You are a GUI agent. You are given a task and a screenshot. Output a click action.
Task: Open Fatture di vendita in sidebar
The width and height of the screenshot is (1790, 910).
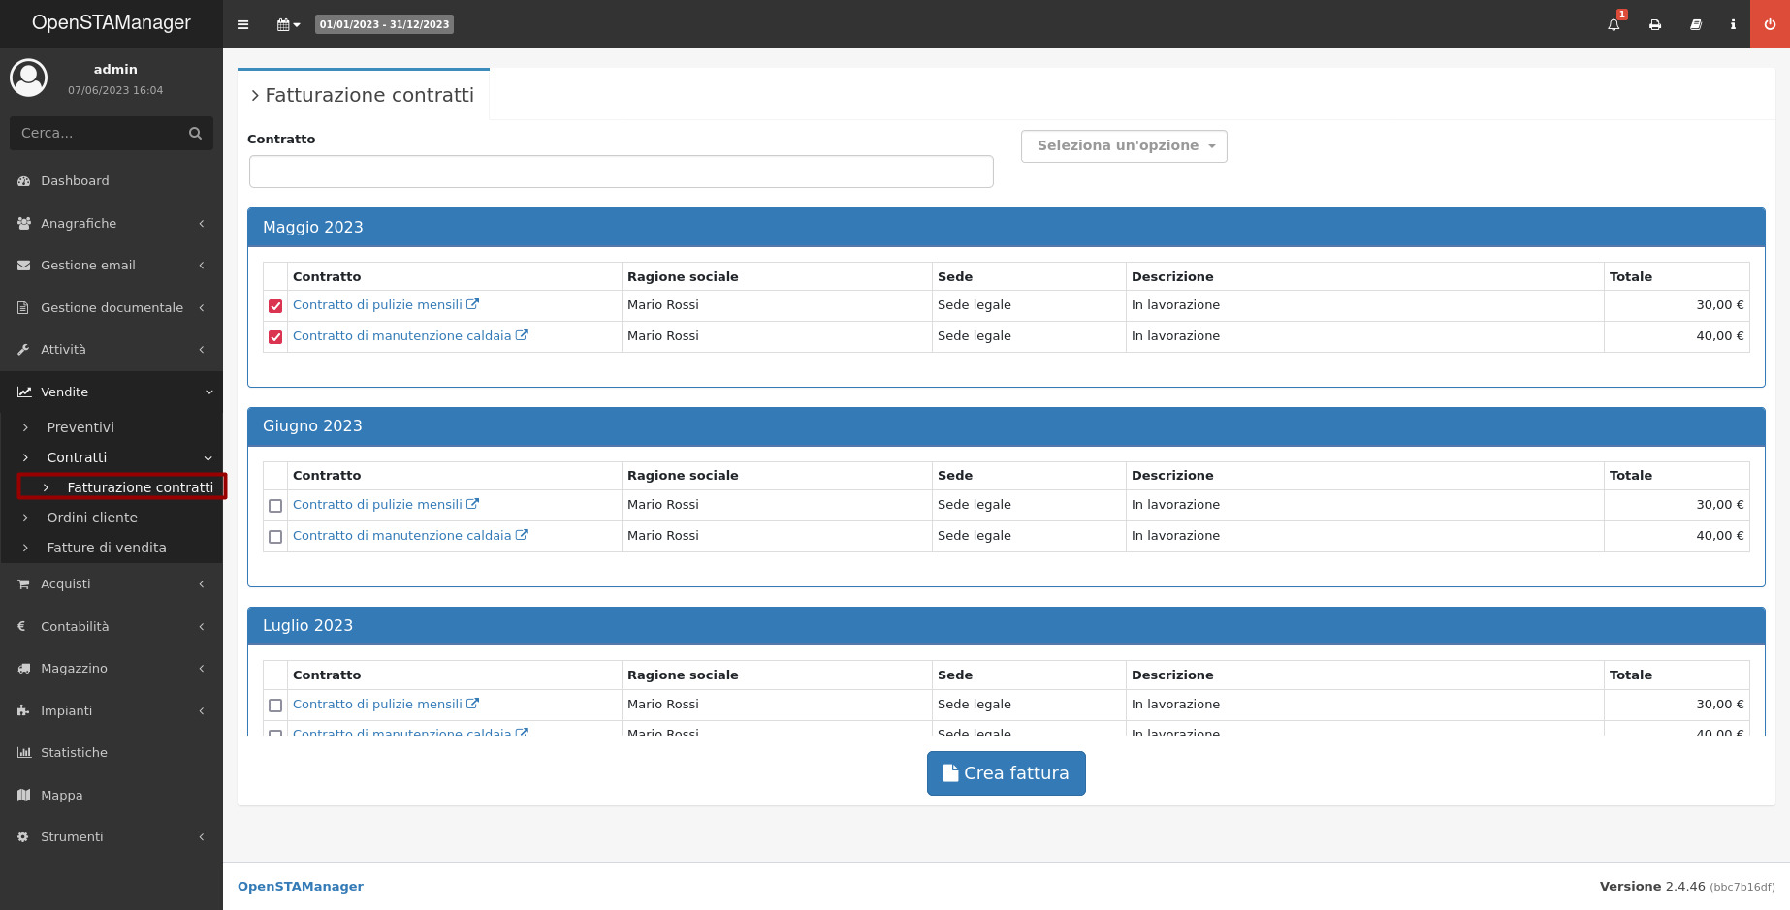pos(107,548)
